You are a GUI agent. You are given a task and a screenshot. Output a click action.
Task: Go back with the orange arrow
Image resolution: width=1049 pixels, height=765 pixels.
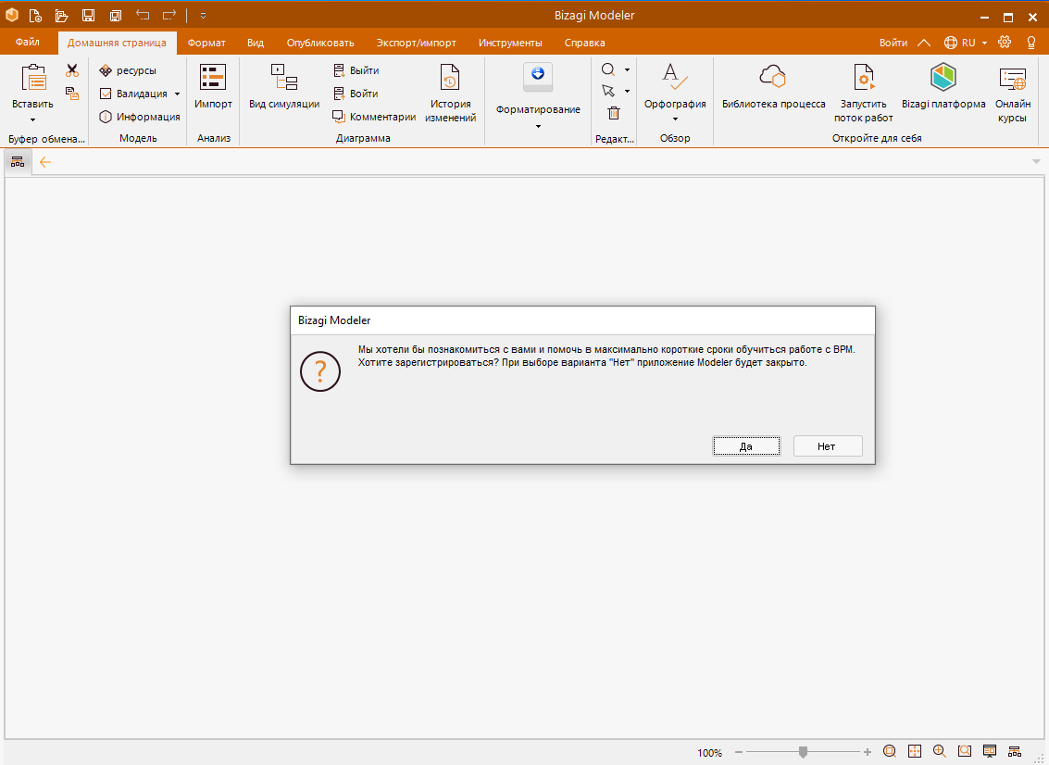[44, 162]
